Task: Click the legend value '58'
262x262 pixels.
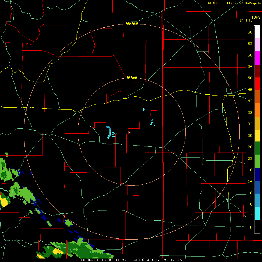Action: coord(250,55)
